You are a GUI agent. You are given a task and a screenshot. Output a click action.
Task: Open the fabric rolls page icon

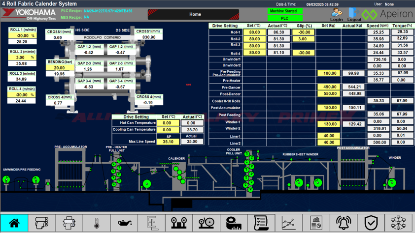pyautogui.click(x=42, y=223)
